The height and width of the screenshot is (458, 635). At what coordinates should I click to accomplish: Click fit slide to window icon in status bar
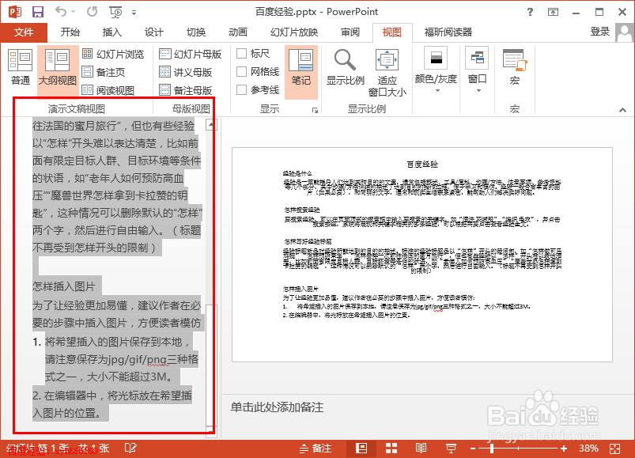pyautogui.click(x=614, y=449)
